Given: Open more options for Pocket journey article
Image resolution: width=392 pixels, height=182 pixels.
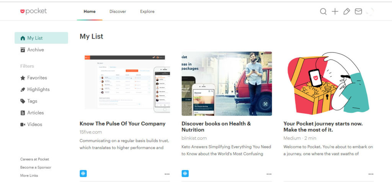Looking at the screenshot, I should pos(371,174).
